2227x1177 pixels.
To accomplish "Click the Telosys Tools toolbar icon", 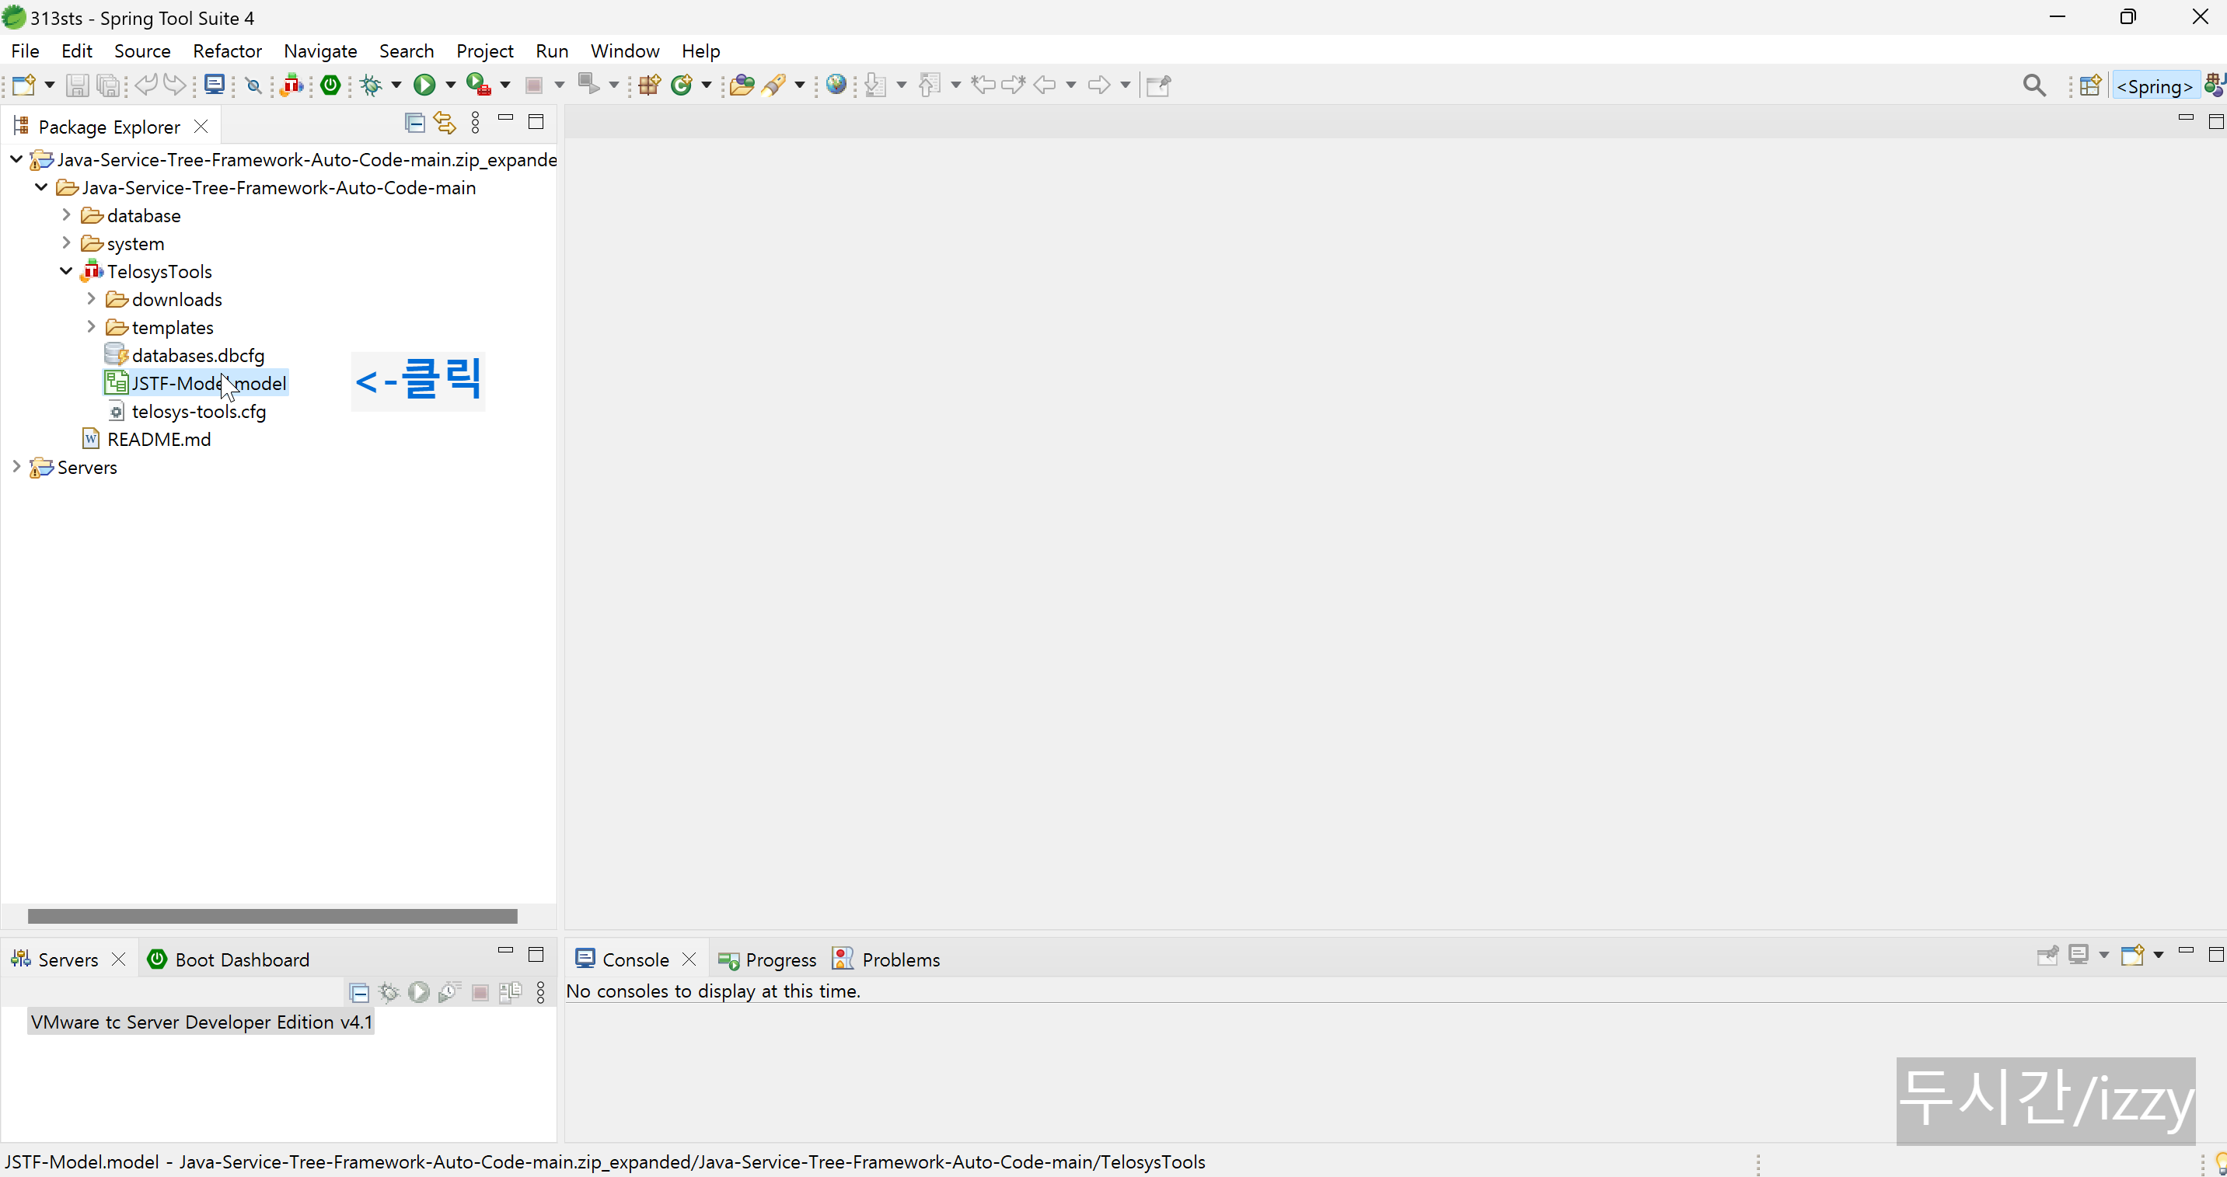I will pyautogui.click(x=293, y=85).
